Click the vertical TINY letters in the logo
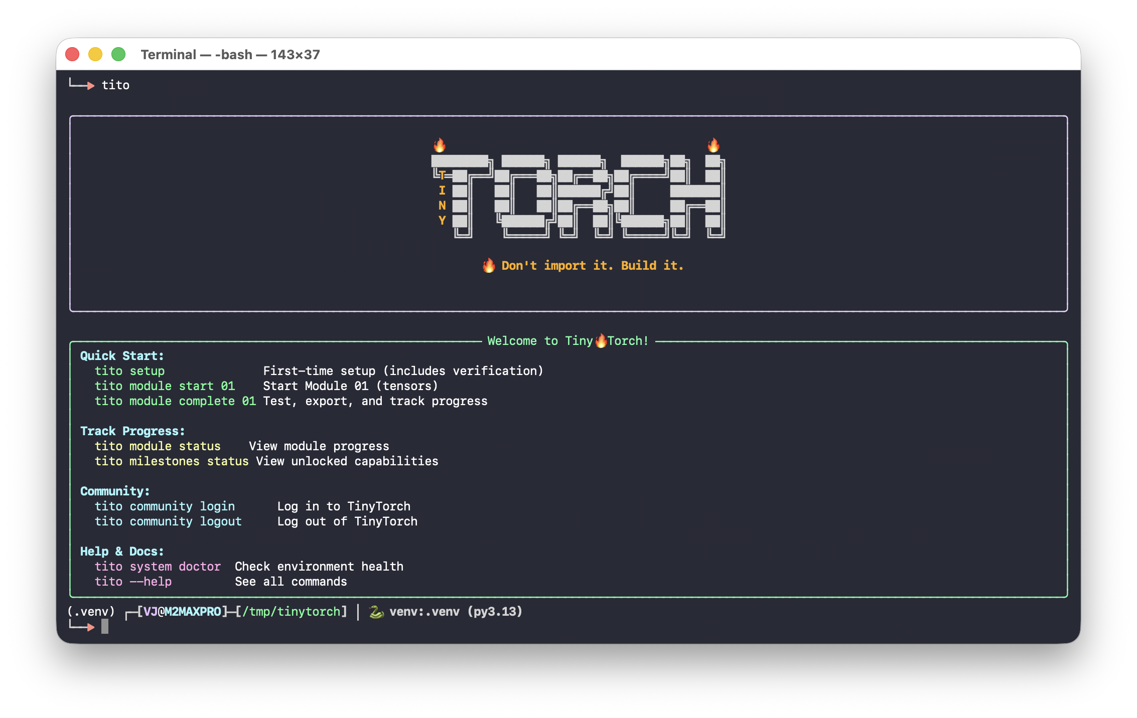This screenshot has width=1137, height=718. [x=441, y=198]
